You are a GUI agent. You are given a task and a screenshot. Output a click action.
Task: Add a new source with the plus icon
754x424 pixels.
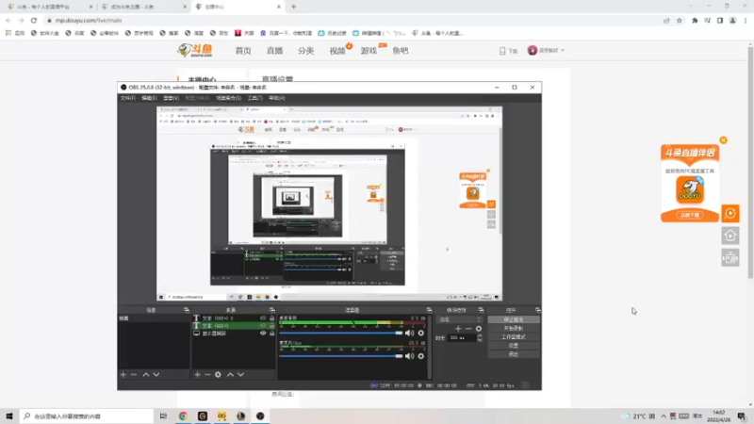(197, 374)
